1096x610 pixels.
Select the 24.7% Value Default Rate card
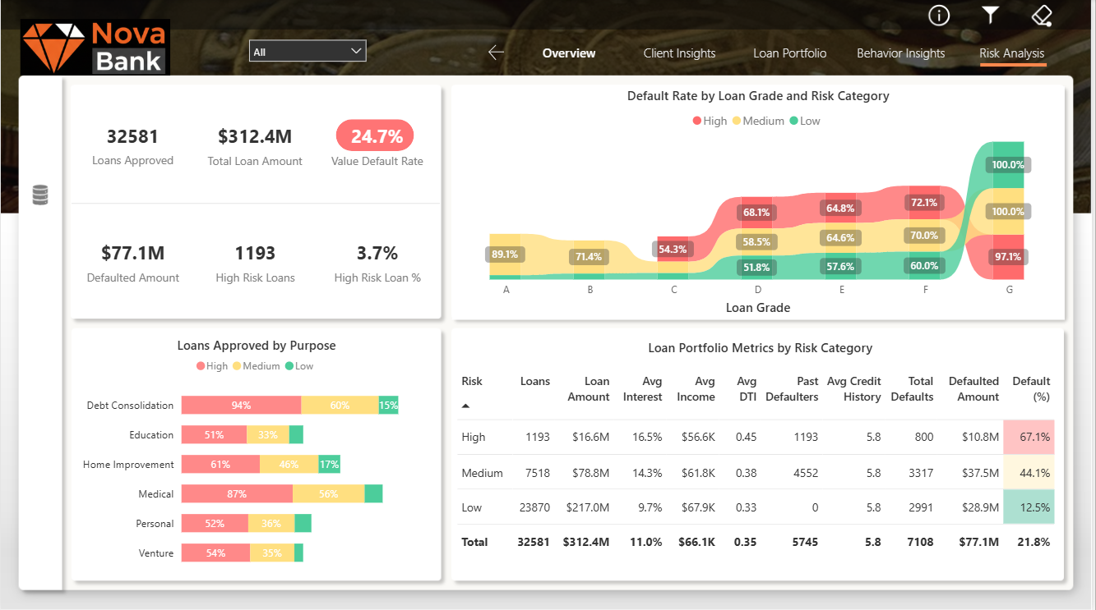(x=376, y=136)
